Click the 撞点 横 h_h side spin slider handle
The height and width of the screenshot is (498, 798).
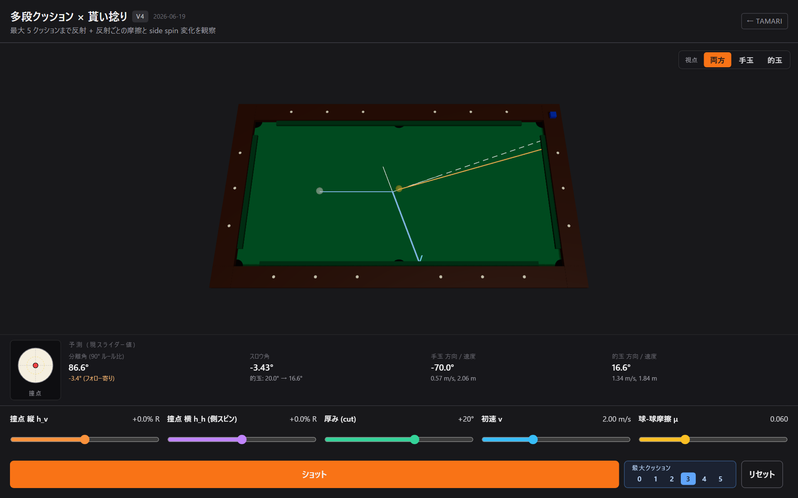242,439
